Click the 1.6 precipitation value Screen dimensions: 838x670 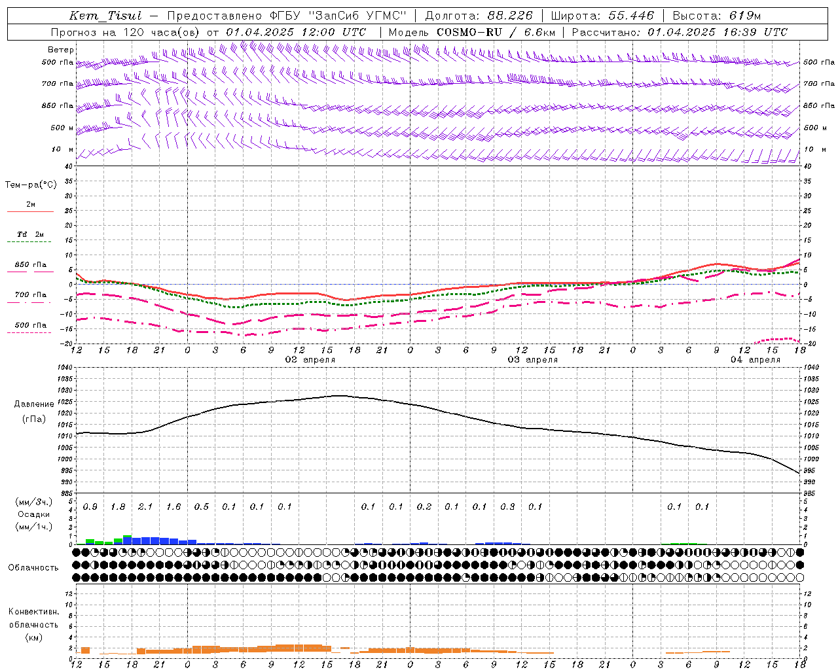coord(173,506)
